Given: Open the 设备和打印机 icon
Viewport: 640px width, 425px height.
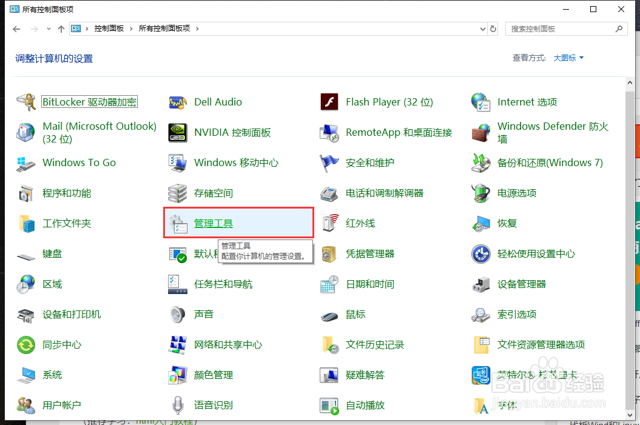Looking at the screenshot, I should coord(27,315).
